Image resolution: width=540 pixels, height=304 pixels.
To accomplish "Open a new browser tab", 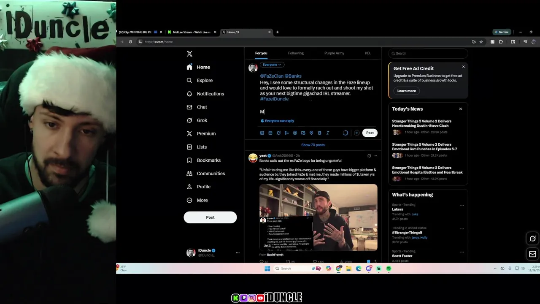I will (x=277, y=32).
